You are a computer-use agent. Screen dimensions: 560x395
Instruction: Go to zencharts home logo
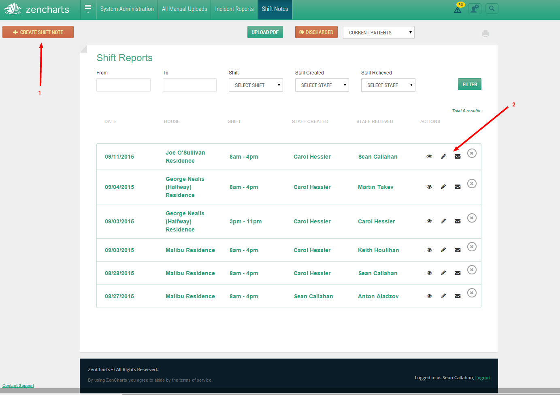pos(36,9)
